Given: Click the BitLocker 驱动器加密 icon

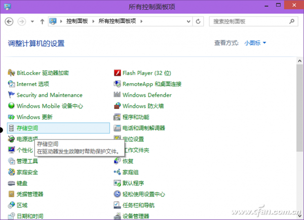Looking at the screenshot, I should pyautogui.click(x=12, y=73).
